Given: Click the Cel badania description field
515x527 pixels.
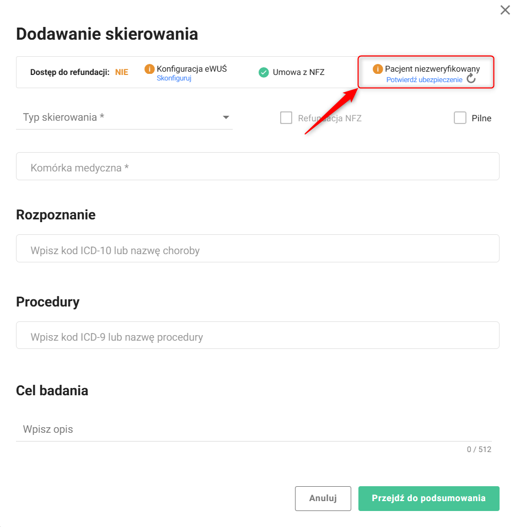Looking at the screenshot, I should 254,429.
